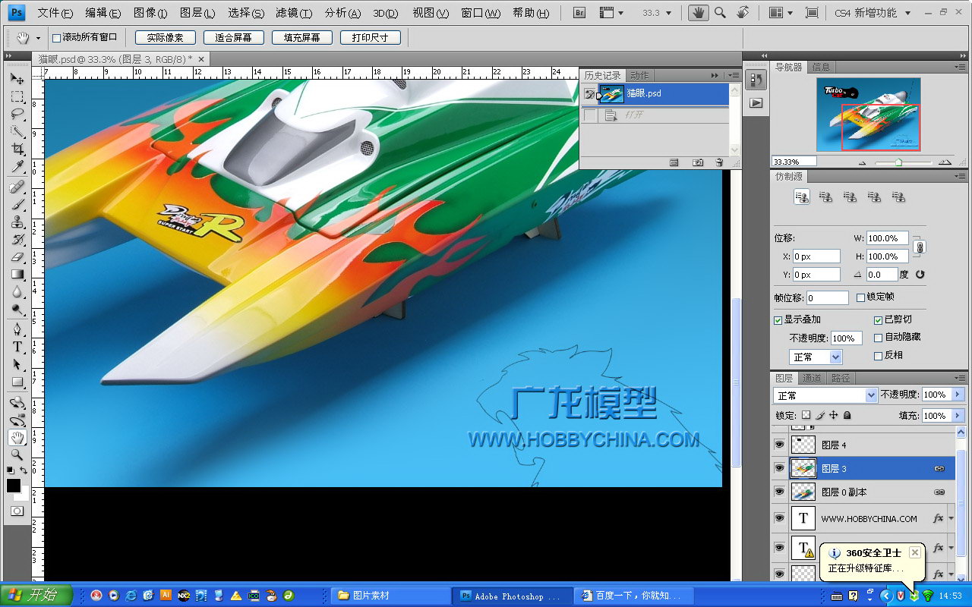This screenshot has height=607, width=972.
Task: Launch Bridge from the application bar
Action: (x=579, y=13)
